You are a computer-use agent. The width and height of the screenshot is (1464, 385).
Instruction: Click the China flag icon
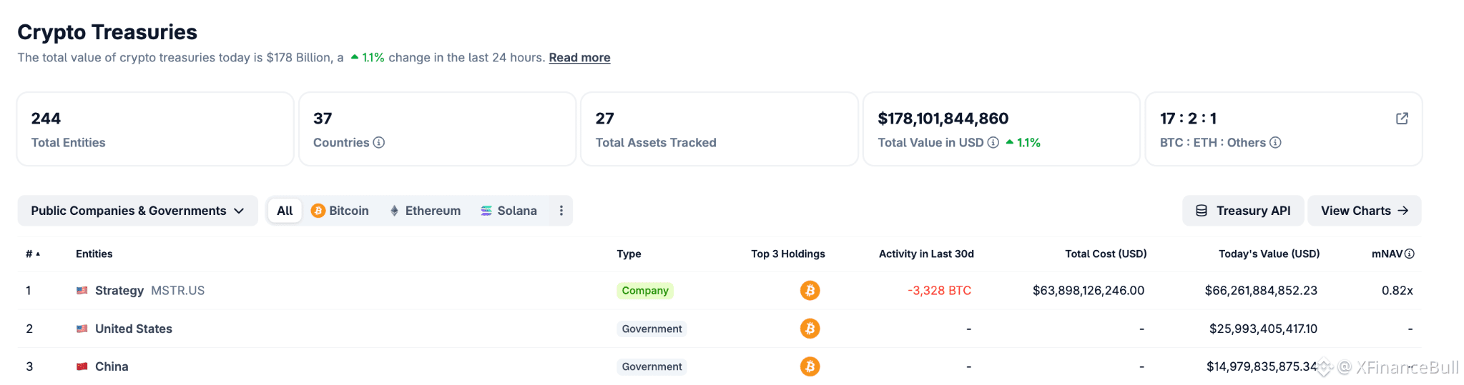click(x=82, y=366)
